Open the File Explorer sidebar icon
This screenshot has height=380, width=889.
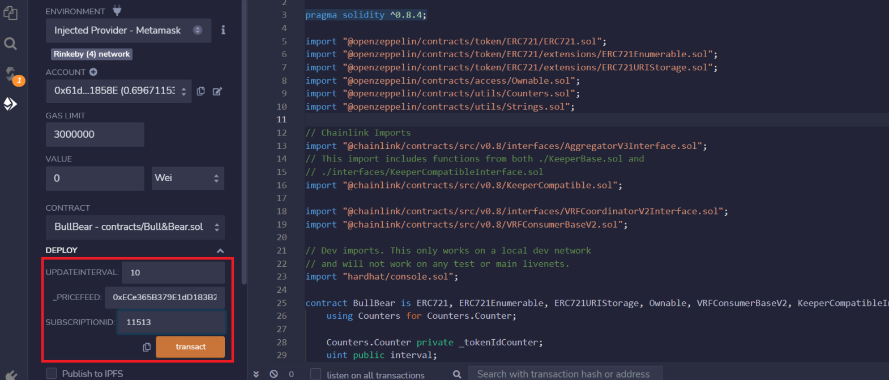pyautogui.click(x=10, y=13)
